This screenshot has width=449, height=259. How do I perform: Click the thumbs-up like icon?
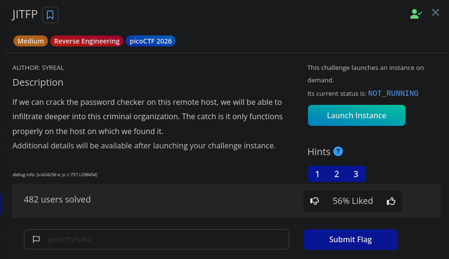[391, 201]
